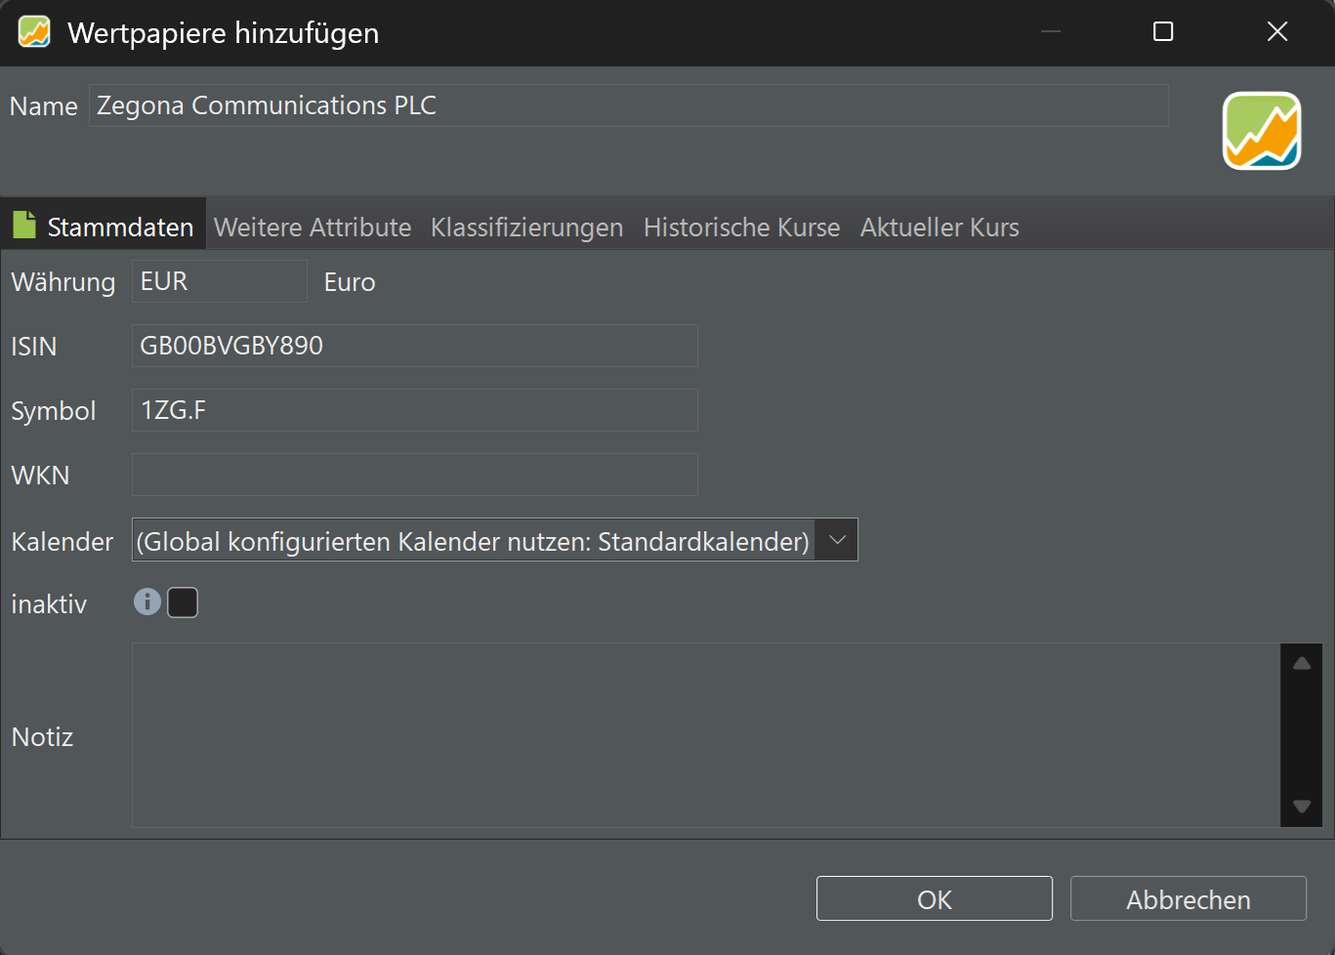The width and height of the screenshot is (1335, 955).
Task: Click into the Name field
Action: 629,105
